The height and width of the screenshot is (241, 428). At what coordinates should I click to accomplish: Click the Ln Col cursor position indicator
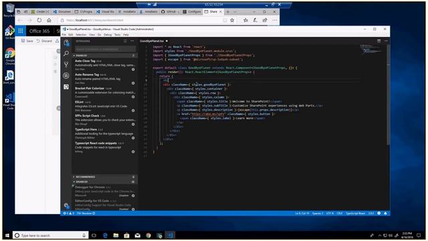pyautogui.click(x=302, y=213)
